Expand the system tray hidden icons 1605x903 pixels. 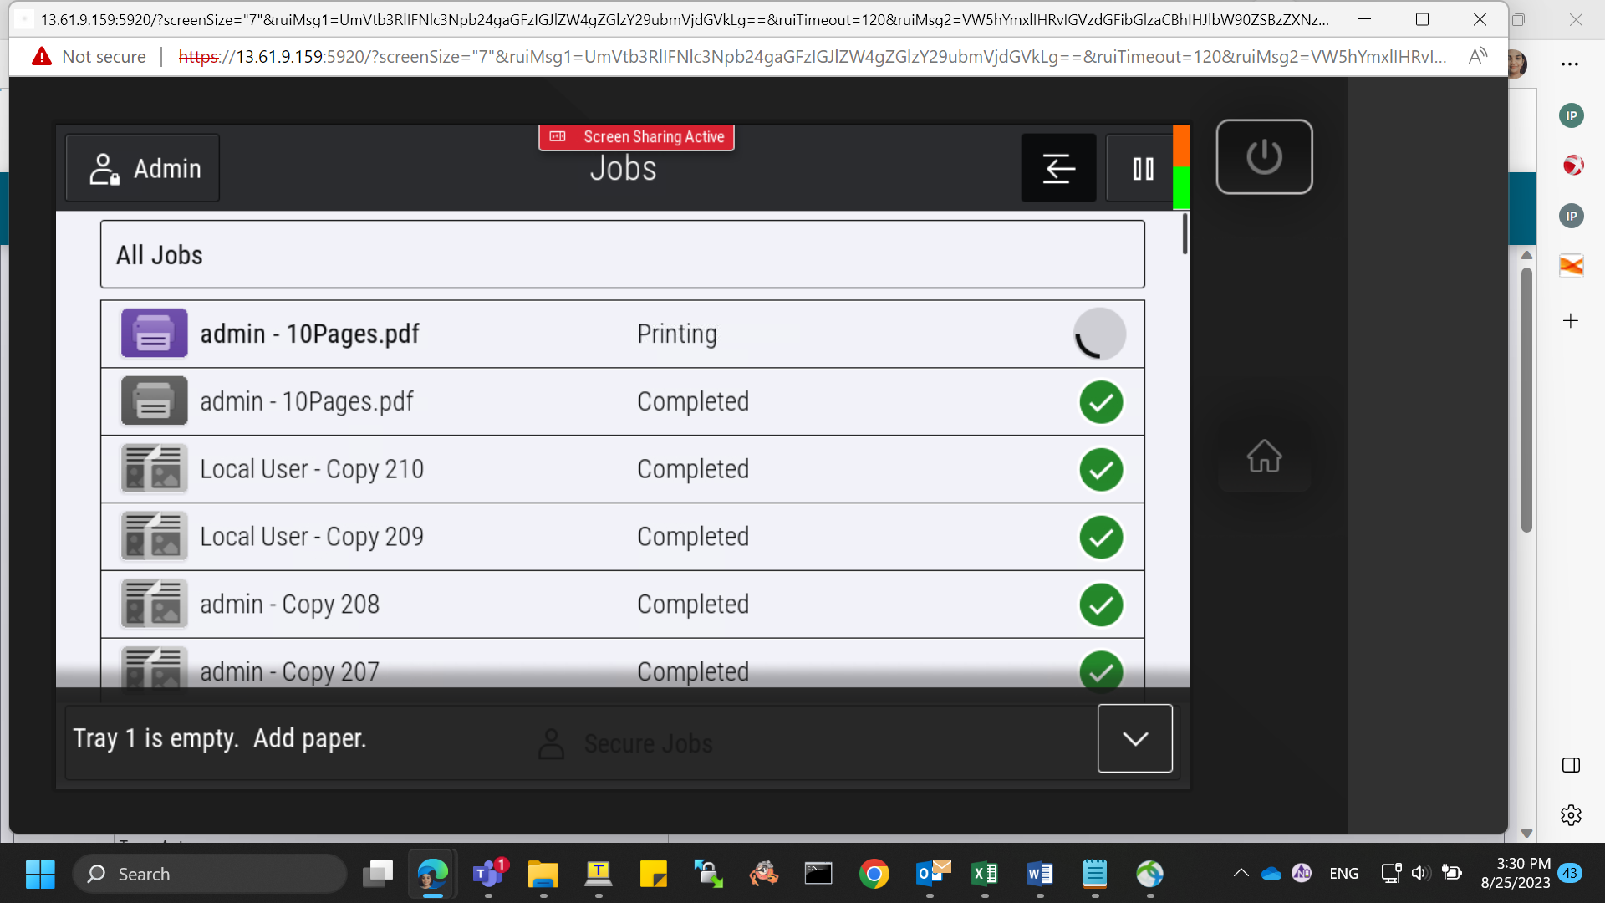[1241, 874]
